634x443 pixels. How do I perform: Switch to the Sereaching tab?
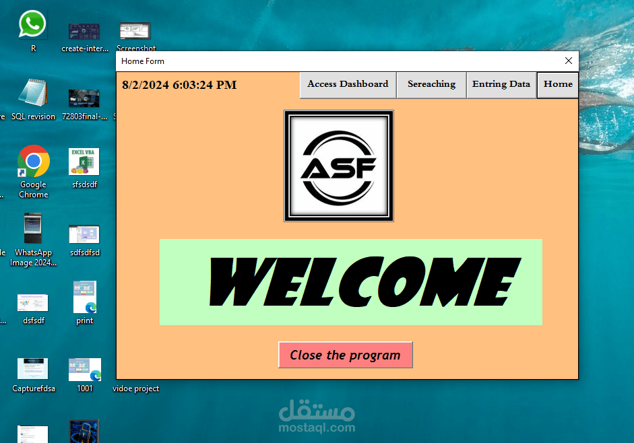click(431, 85)
